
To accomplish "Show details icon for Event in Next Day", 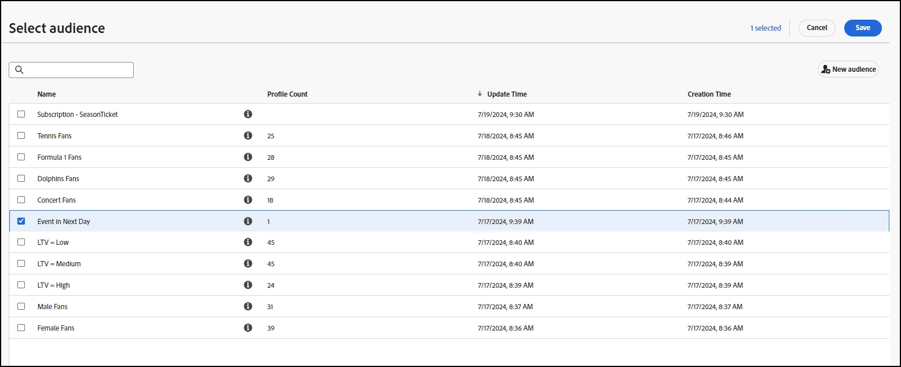I will [x=248, y=221].
